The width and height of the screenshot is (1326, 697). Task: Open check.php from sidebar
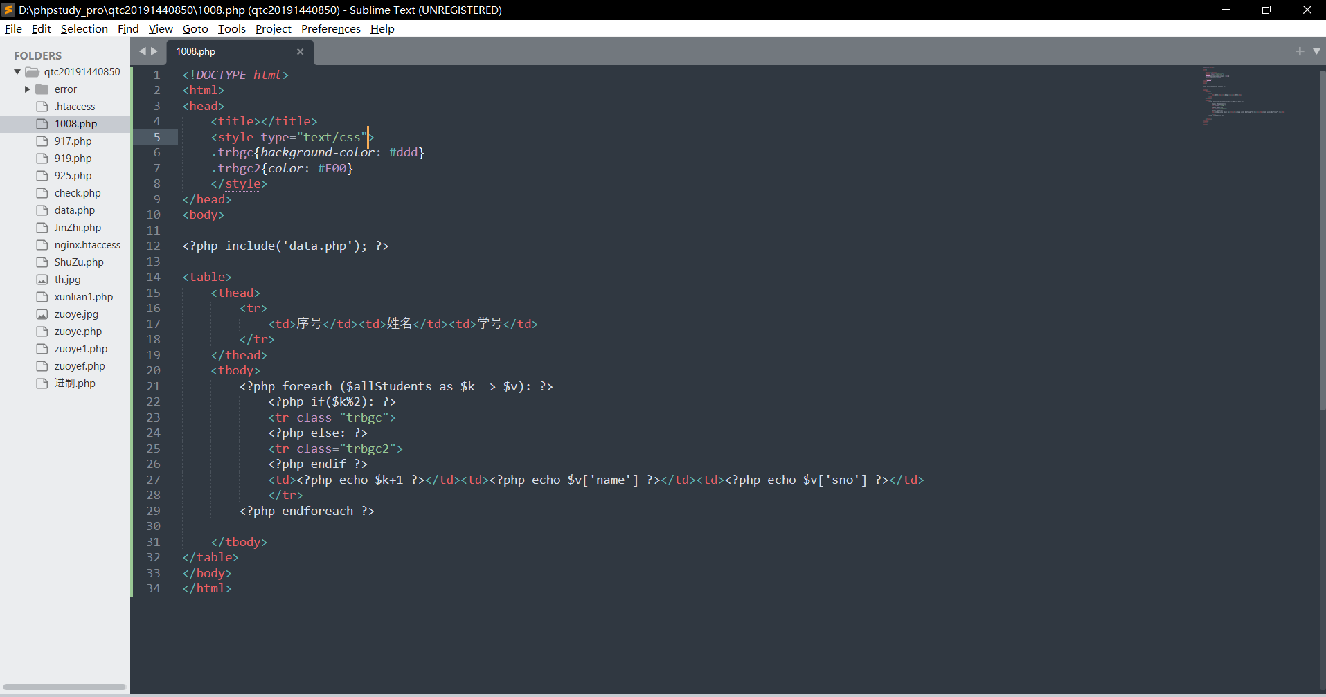[78, 193]
